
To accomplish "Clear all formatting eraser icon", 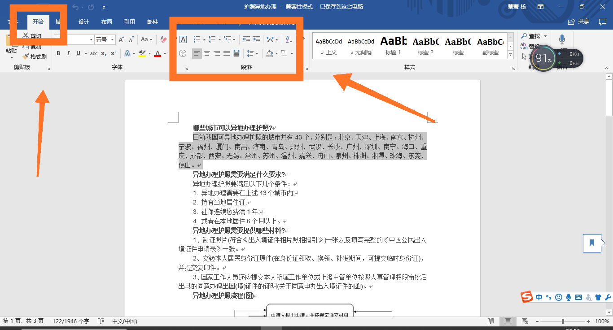I will coord(163,40).
